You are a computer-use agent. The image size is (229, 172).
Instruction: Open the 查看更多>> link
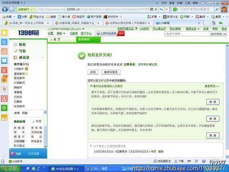click(x=212, y=86)
